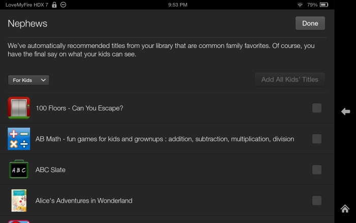Tap the Wi-Fi status icon
This screenshot has width=356, height=223.
pyautogui.click(x=300, y=5)
